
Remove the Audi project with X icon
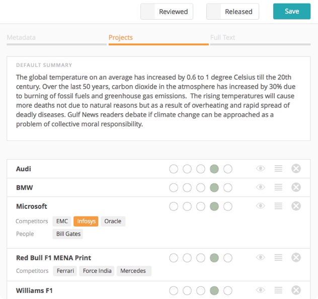click(x=296, y=168)
